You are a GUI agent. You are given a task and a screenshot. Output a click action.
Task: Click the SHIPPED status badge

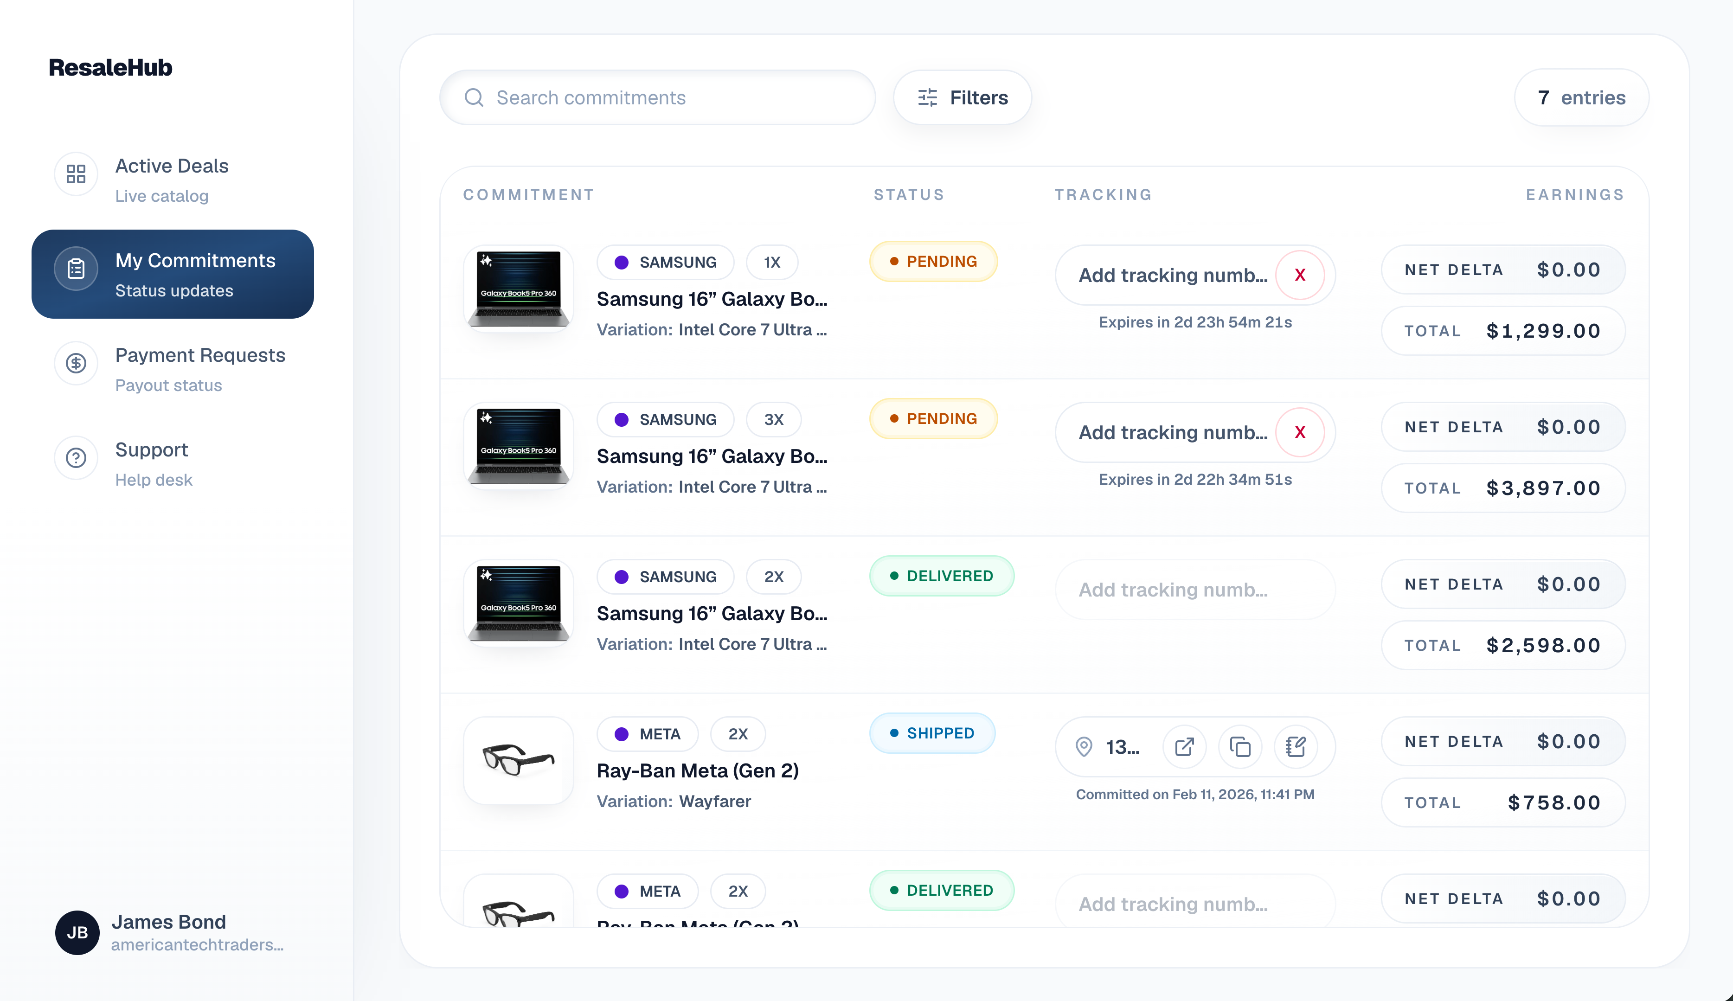tap(931, 733)
